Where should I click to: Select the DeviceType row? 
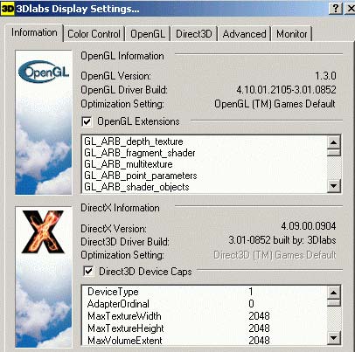204,292
